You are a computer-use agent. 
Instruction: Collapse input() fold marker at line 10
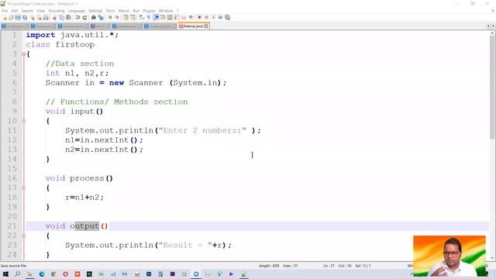(24, 121)
